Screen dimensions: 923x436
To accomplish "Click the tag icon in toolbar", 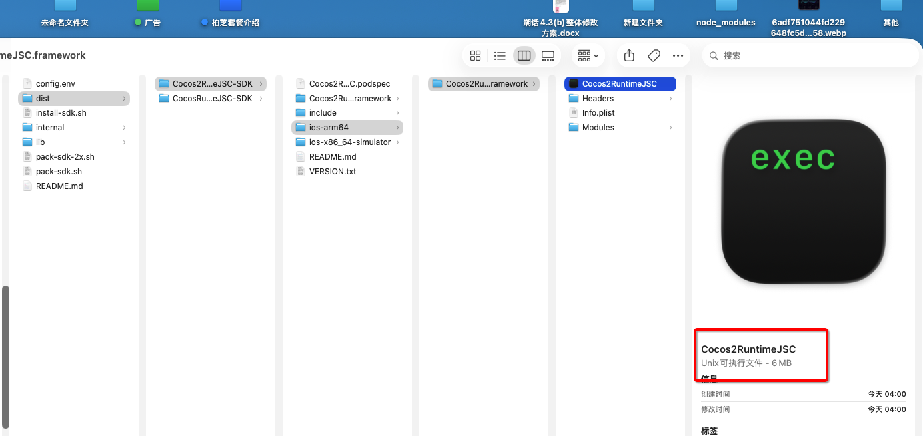I will [654, 56].
